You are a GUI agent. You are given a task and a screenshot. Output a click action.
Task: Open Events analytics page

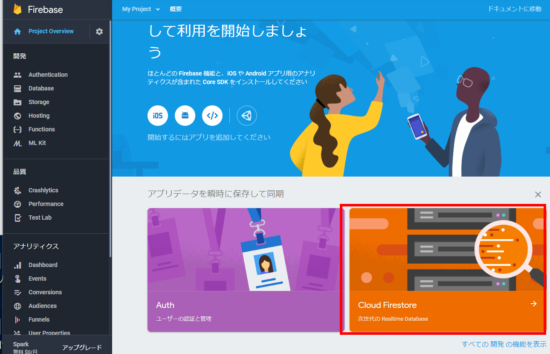click(38, 279)
